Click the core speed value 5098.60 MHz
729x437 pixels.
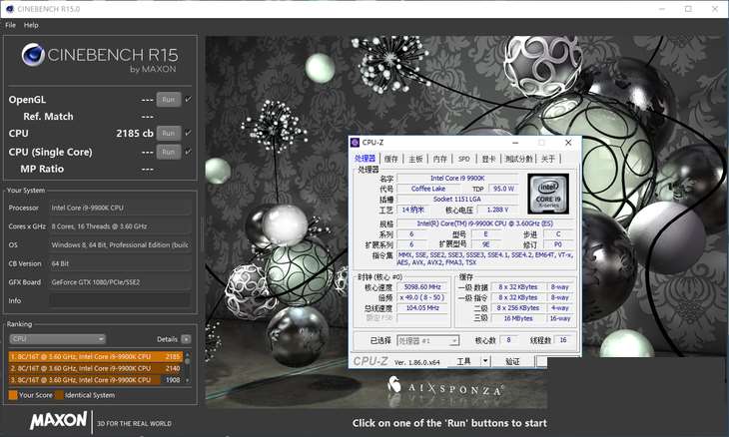tap(422, 287)
